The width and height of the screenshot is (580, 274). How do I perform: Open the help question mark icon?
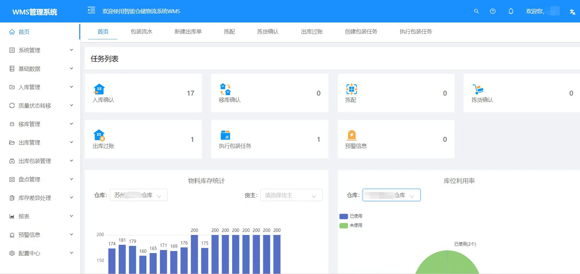click(x=493, y=11)
